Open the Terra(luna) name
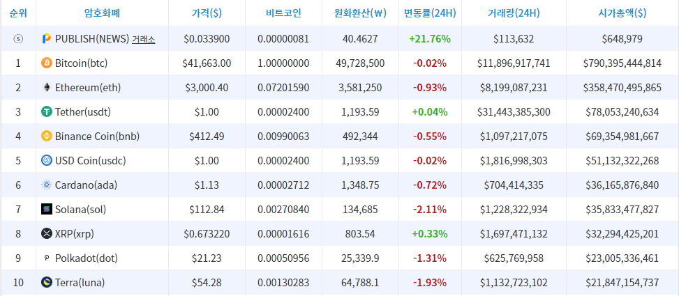This screenshot has height=296, width=679. click(x=80, y=283)
